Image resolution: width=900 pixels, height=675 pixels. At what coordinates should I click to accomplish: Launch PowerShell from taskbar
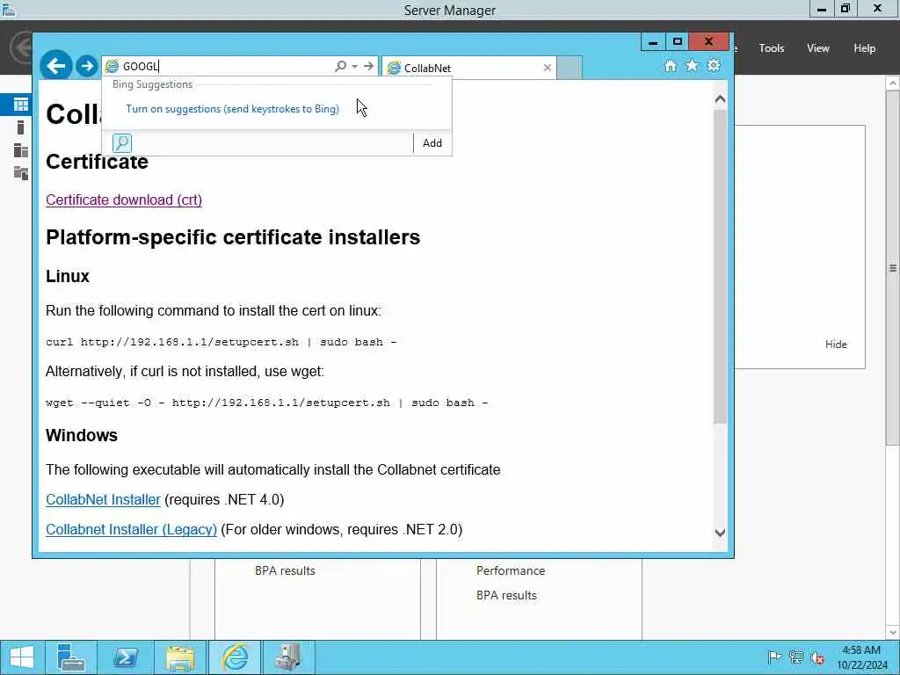[x=125, y=657]
